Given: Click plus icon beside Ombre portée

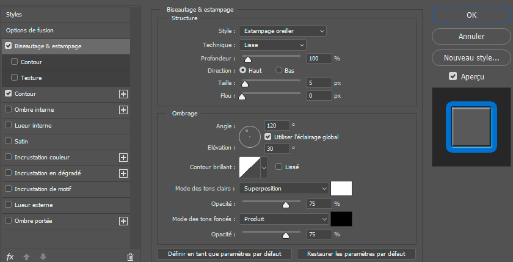Looking at the screenshot, I should coord(123,221).
